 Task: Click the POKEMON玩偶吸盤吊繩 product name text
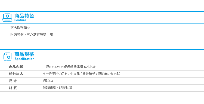[69, 67]
